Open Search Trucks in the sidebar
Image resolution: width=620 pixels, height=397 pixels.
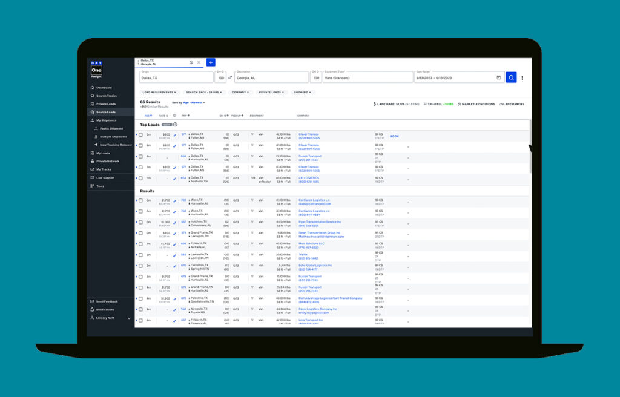[x=105, y=96]
